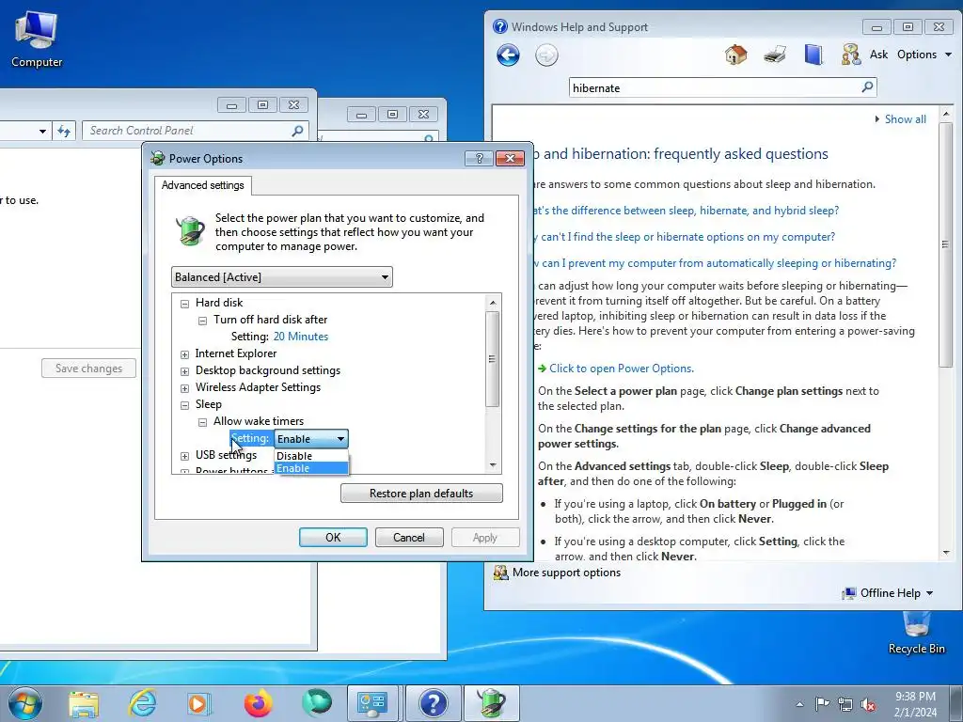Open Action Center flag tray icon
Screen dimensions: 963x722
pyautogui.click(x=822, y=704)
